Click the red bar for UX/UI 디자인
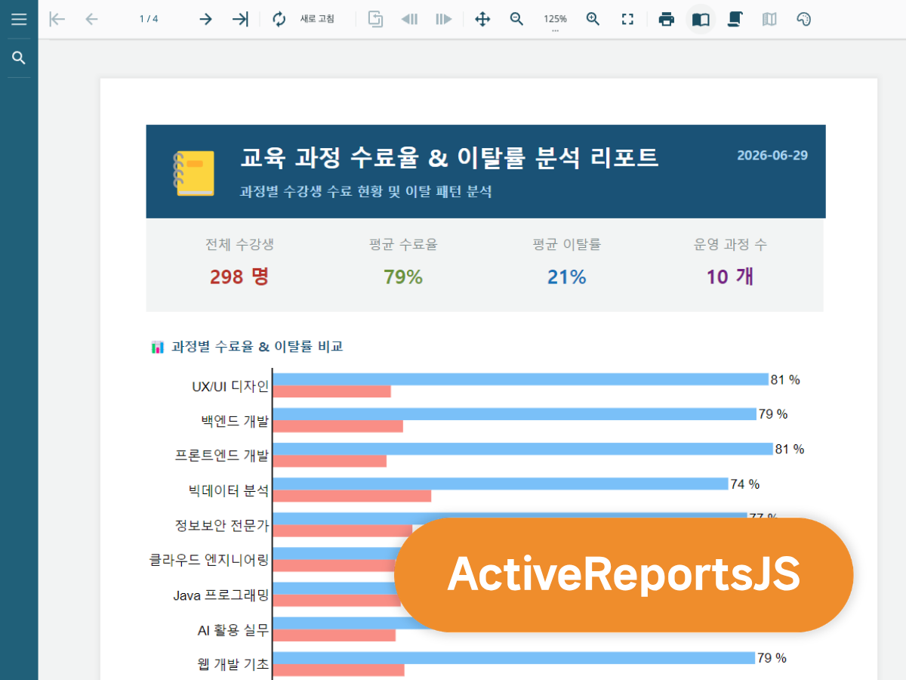Image resolution: width=906 pixels, height=680 pixels. (x=332, y=391)
